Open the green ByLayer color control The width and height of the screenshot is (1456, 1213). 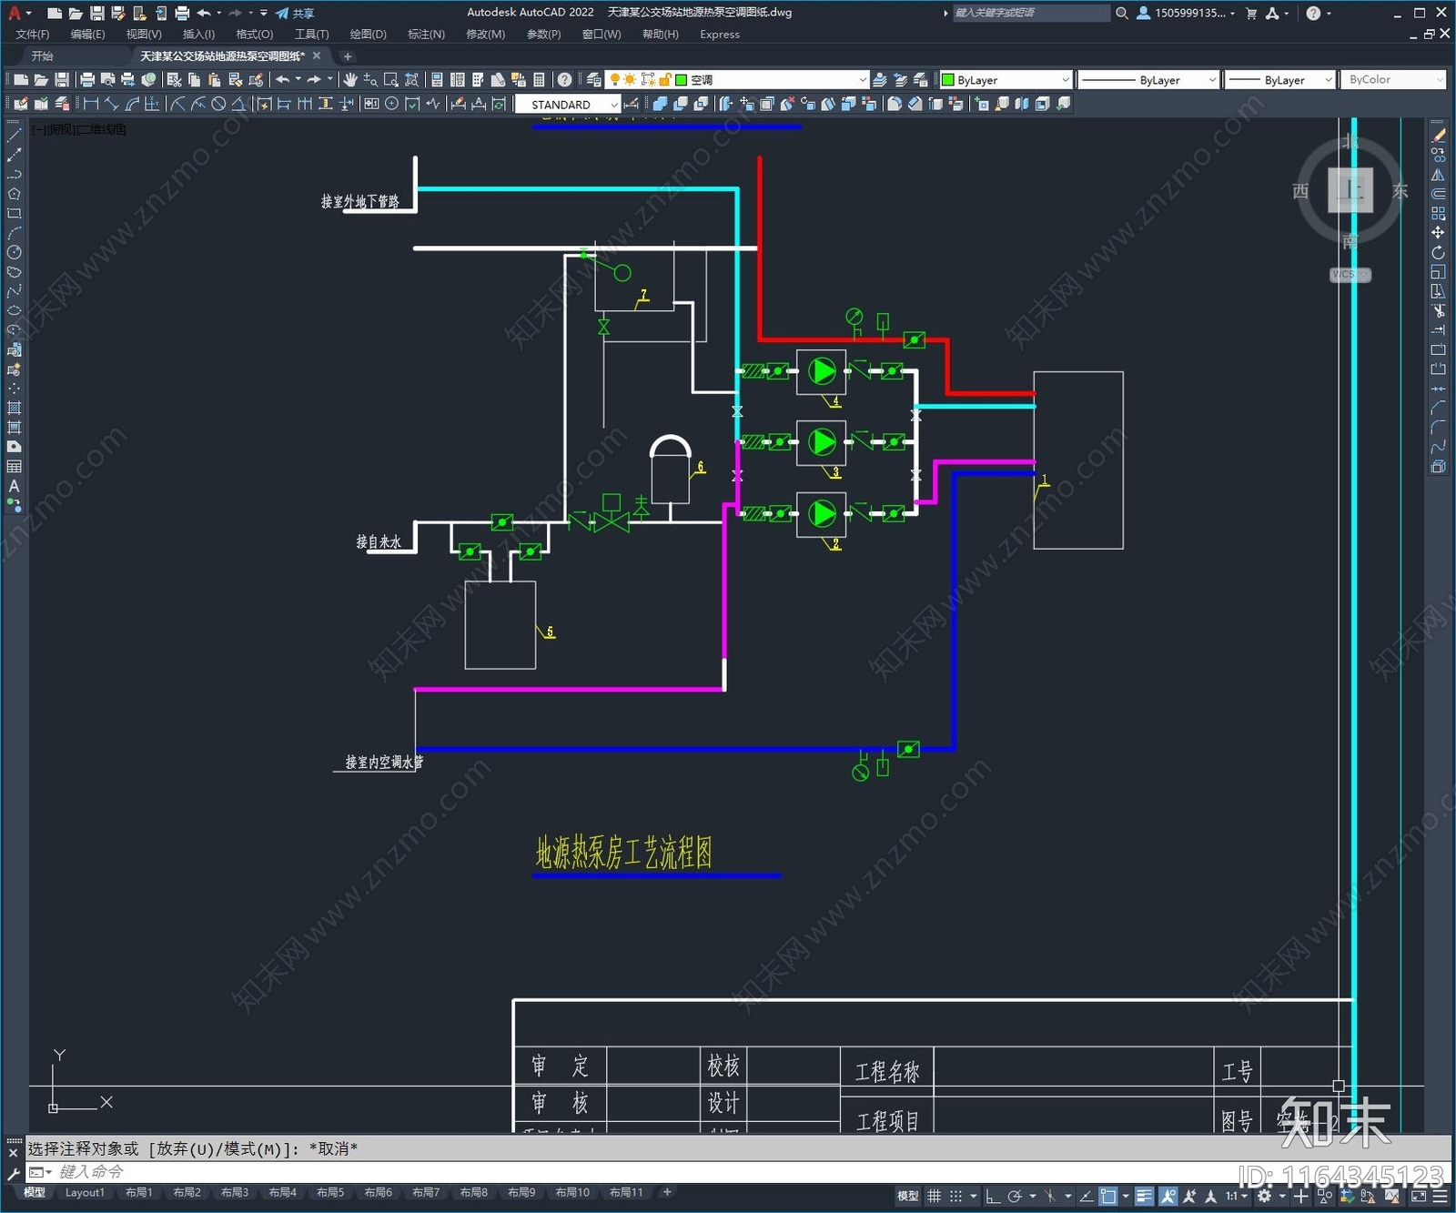1006,80
